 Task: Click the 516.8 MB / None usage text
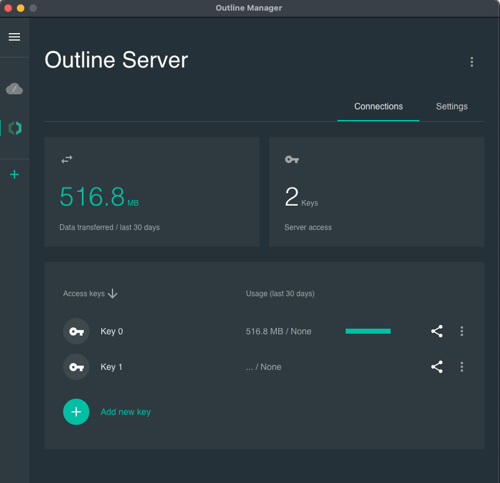278,332
